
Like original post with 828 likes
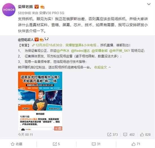pyautogui.click(x=145, y=135)
